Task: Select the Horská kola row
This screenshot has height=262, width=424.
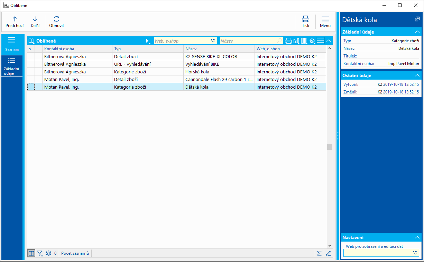Action: click(x=176, y=72)
